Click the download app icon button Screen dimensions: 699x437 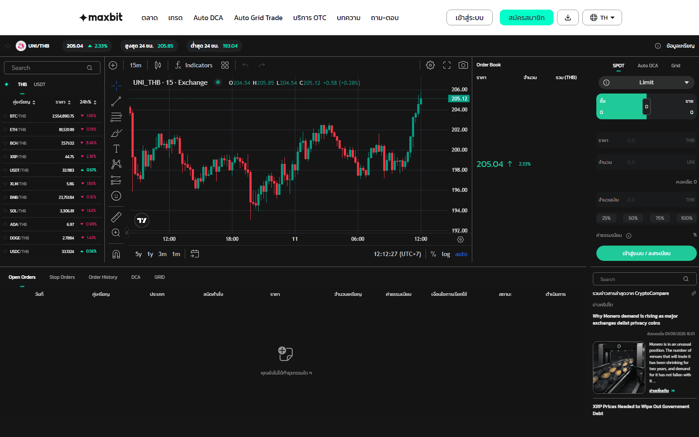[x=568, y=17]
